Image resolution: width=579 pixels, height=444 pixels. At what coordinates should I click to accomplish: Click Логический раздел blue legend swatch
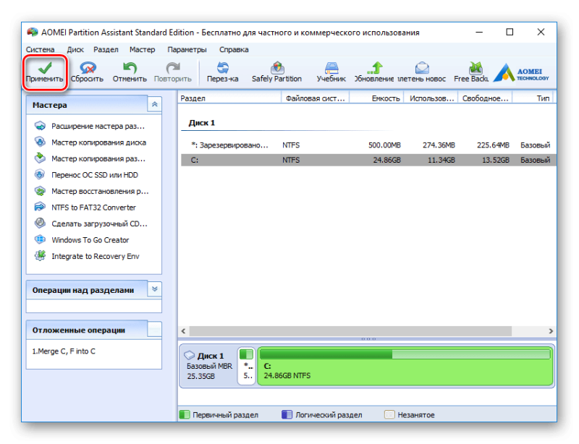pyautogui.click(x=287, y=414)
